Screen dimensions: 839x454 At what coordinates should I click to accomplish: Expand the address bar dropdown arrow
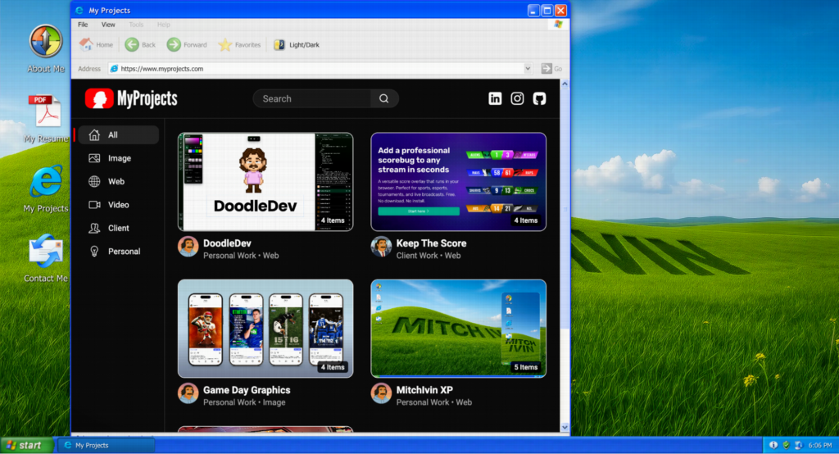tap(527, 69)
